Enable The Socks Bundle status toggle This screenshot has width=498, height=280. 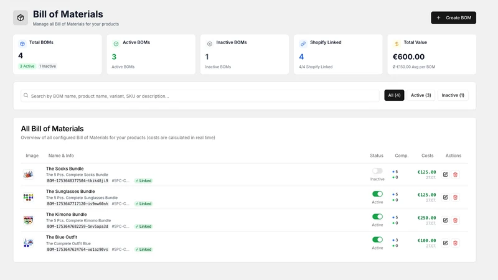tap(377, 170)
